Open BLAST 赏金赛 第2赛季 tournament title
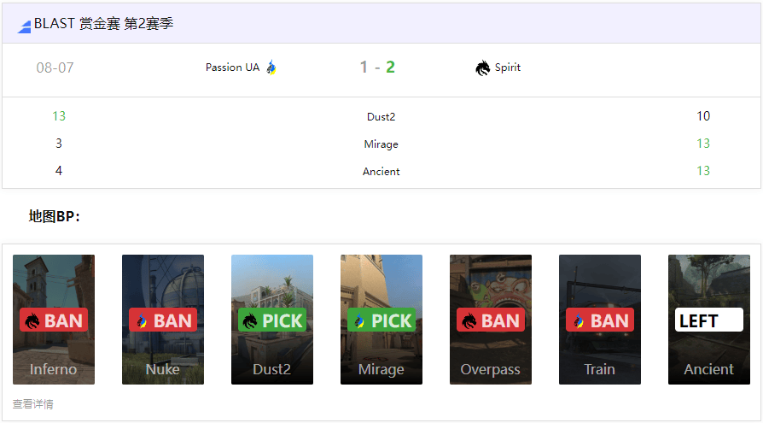The height and width of the screenshot is (423, 763). [103, 23]
